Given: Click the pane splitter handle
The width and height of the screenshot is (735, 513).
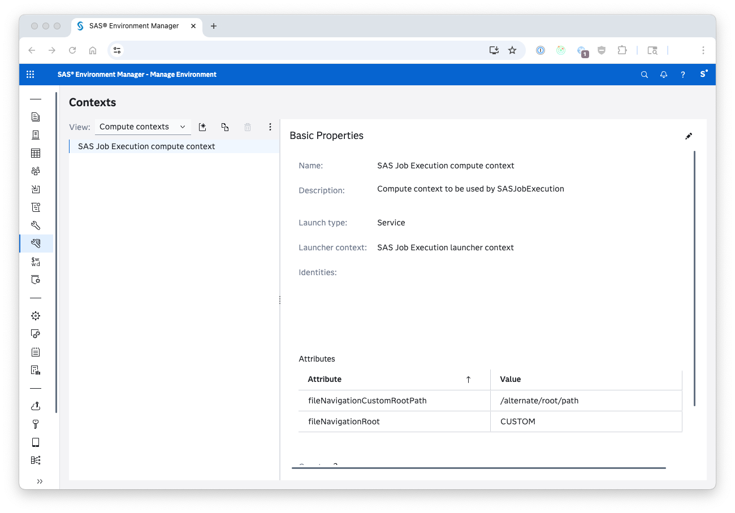Looking at the screenshot, I should coord(280,300).
